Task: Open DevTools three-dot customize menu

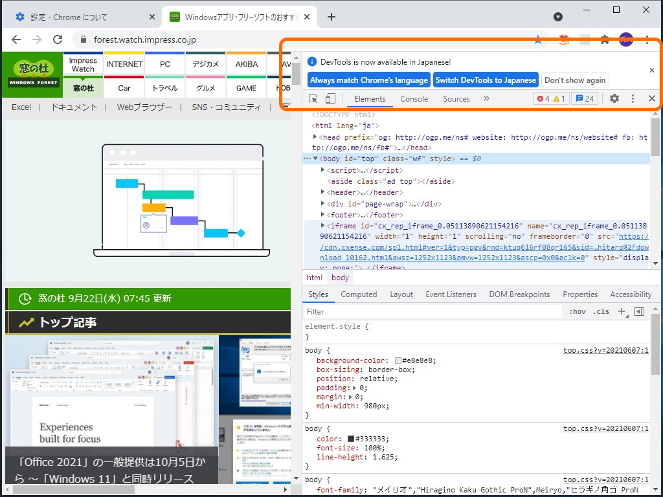Action: click(633, 98)
